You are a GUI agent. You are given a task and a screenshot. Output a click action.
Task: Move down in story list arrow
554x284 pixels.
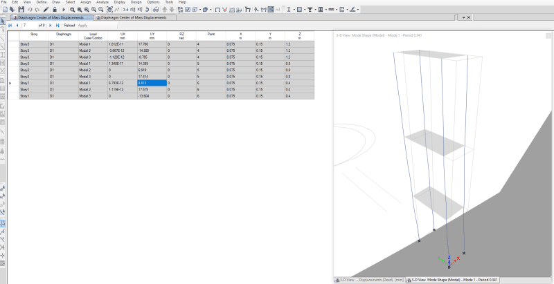coord(172,10)
